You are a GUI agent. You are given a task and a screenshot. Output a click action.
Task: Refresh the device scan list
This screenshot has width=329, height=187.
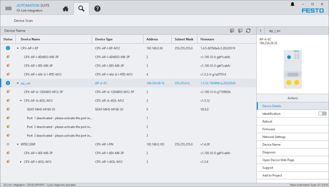click(x=248, y=30)
